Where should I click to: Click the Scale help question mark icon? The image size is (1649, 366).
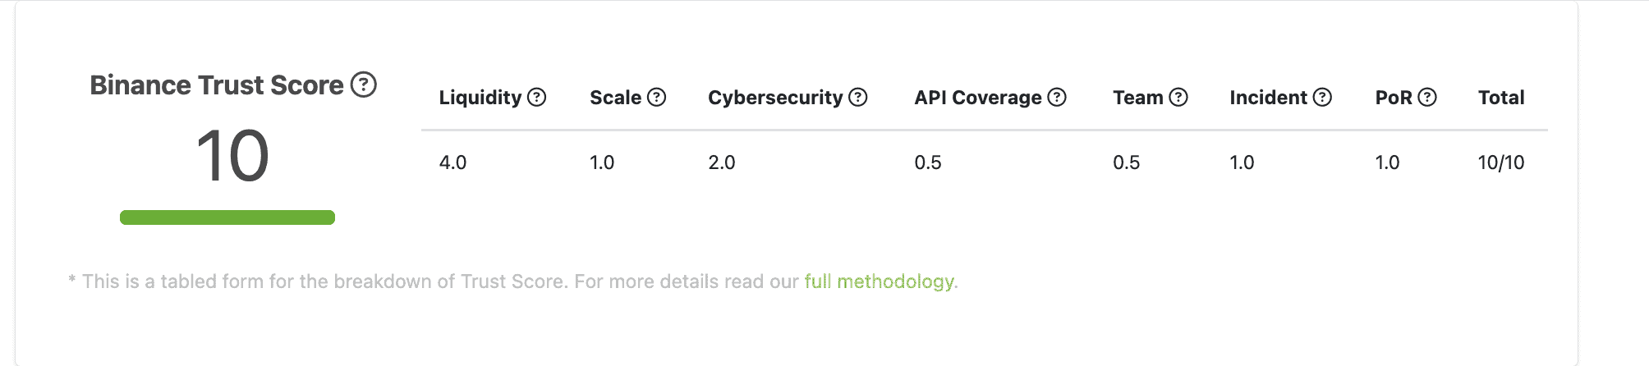(x=656, y=98)
